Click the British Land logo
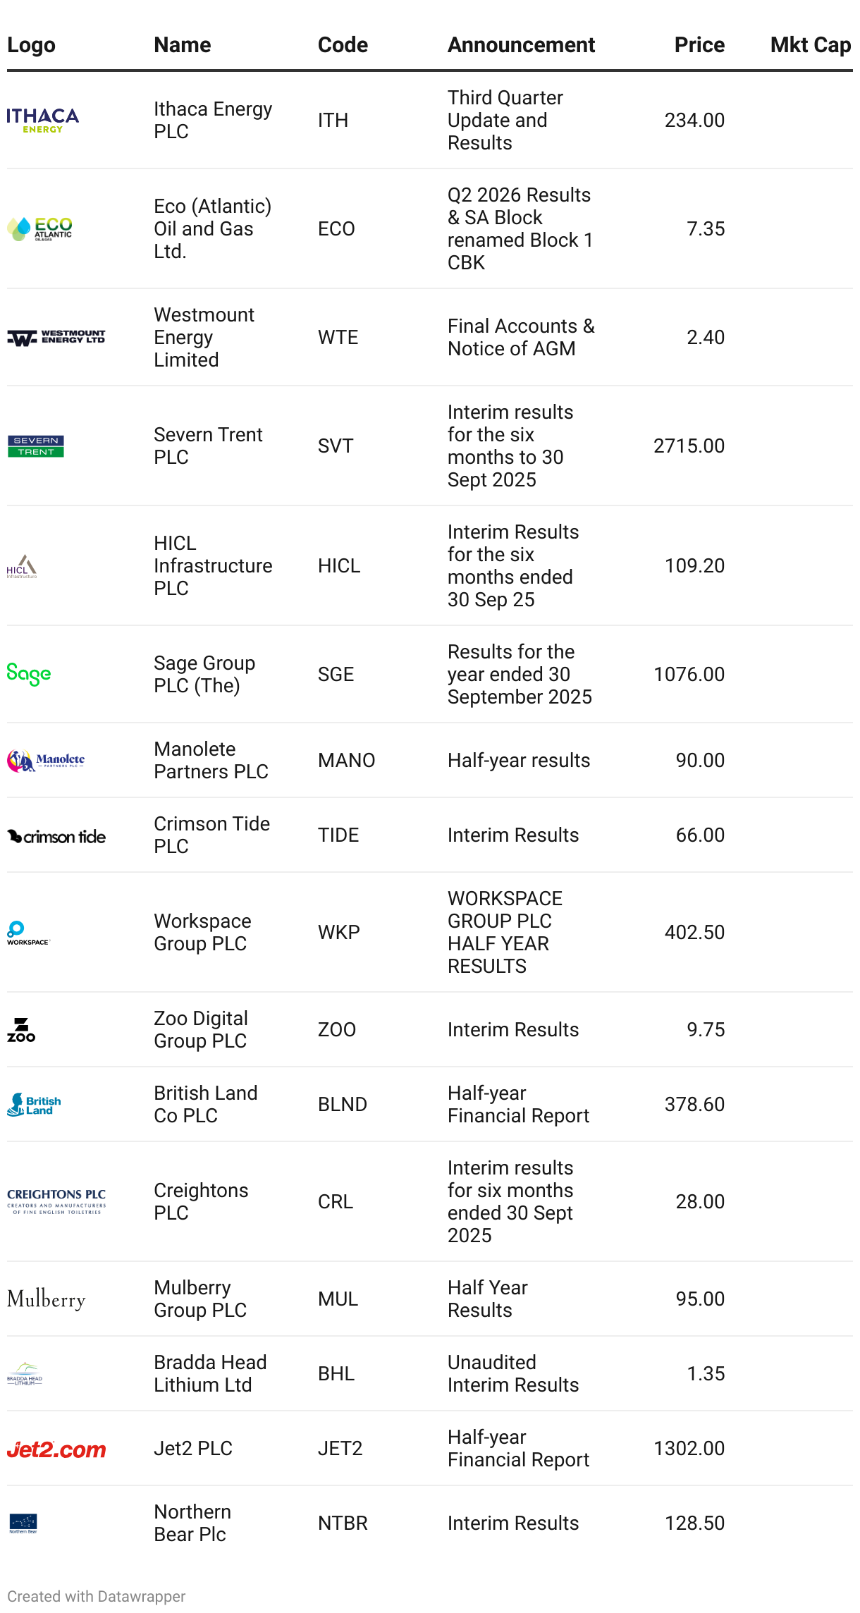 coord(34,1104)
